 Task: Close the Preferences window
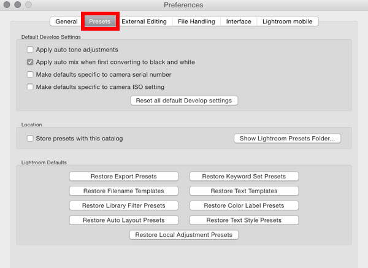pyautogui.click(x=7, y=4)
